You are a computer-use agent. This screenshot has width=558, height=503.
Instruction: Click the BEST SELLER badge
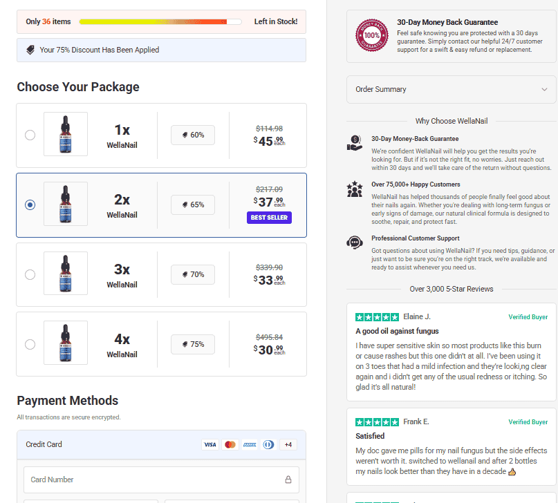tap(269, 218)
